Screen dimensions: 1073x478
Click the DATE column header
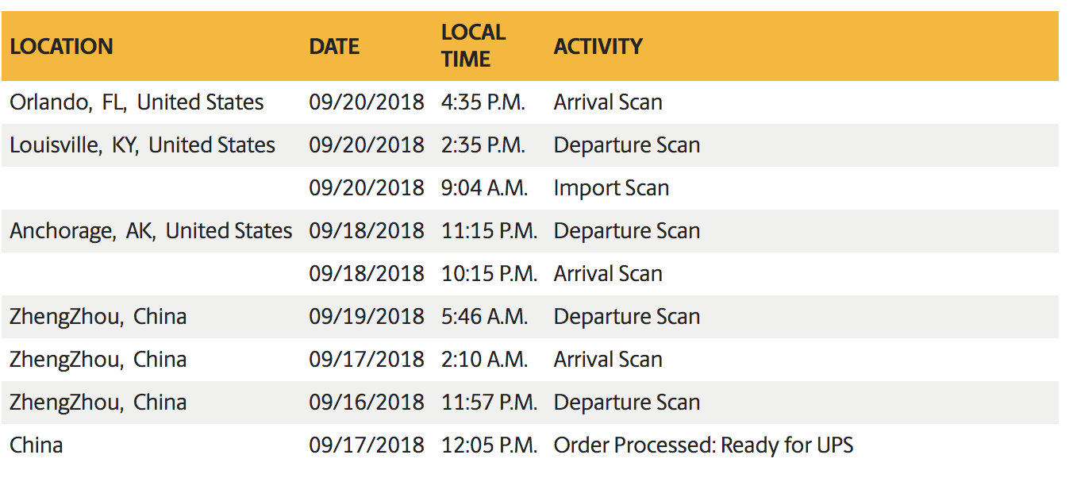334,46
